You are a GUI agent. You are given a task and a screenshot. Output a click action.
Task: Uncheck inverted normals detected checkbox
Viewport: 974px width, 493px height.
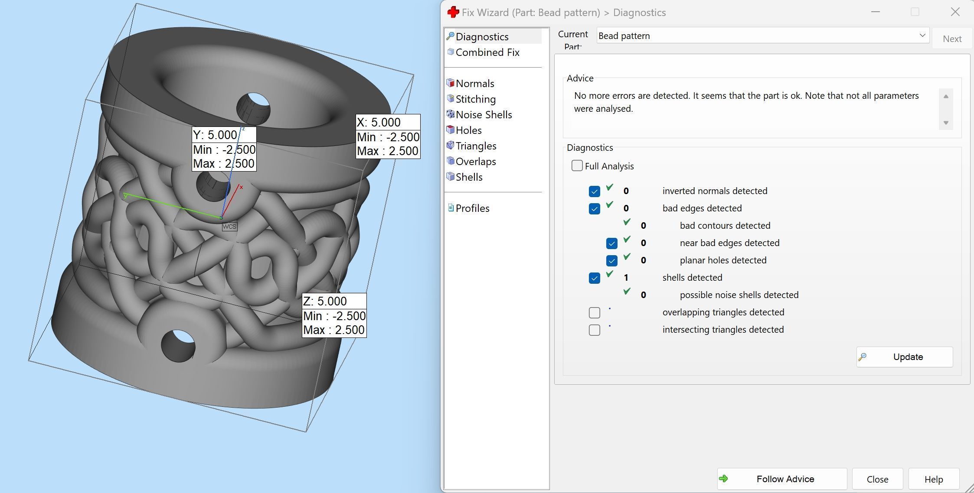[x=594, y=191]
